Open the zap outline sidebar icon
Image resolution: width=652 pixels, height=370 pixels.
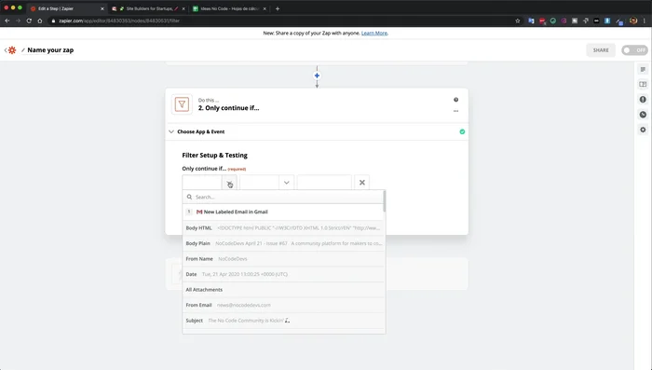[x=643, y=70]
